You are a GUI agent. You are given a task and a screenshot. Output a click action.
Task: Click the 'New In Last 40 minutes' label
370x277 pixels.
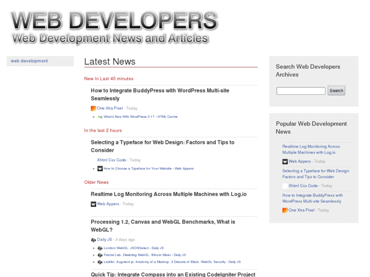109,79
